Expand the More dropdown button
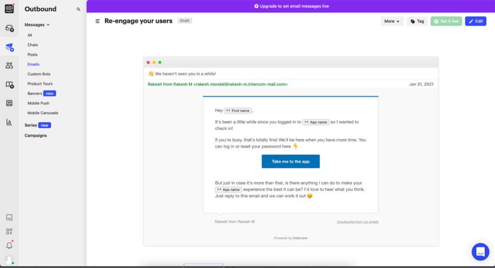Image resolution: width=495 pixels, height=268 pixels. click(392, 21)
